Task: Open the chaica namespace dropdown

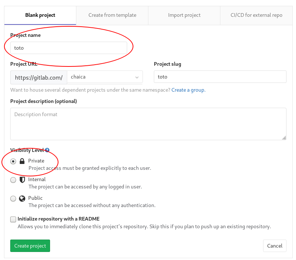Action: (x=105, y=77)
